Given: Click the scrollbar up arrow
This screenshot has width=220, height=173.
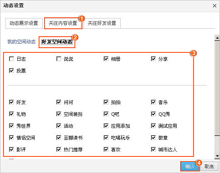Looking at the screenshot, I should coord(217,38).
